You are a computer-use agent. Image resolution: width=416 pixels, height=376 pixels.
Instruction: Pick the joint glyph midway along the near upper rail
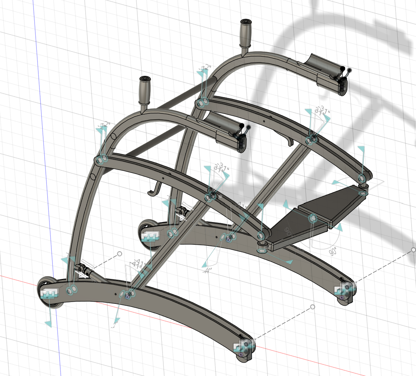click(211, 197)
